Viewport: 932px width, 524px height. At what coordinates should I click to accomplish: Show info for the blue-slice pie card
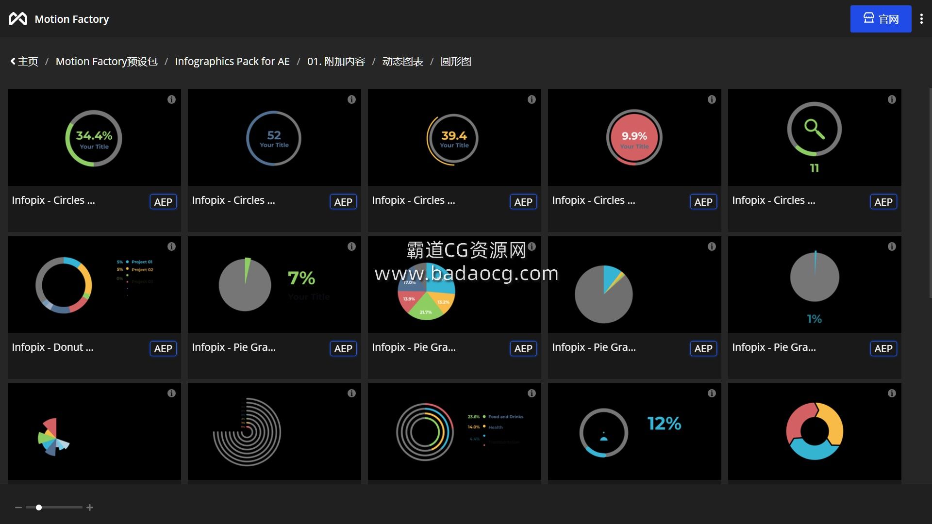712,246
